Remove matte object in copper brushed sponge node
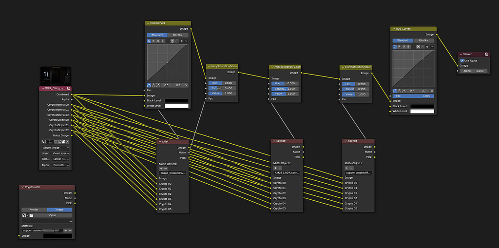499x248 pixels. pos(351,168)
